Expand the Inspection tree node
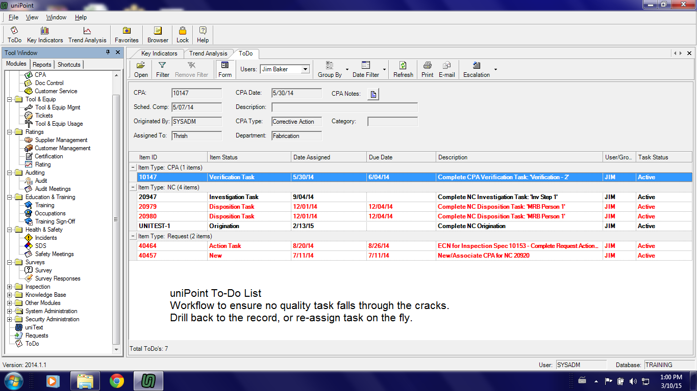This screenshot has height=391, width=697. pos(10,287)
